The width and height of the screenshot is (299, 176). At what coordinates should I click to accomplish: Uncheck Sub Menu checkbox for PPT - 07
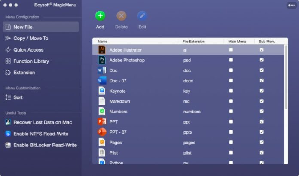point(262,132)
